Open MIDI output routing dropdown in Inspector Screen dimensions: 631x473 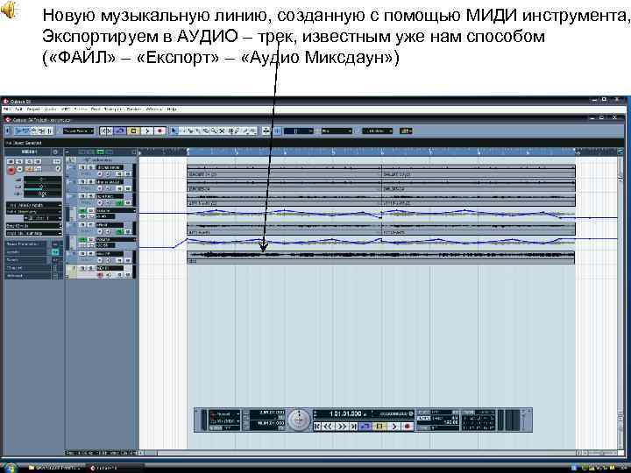(x=34, y=212)
